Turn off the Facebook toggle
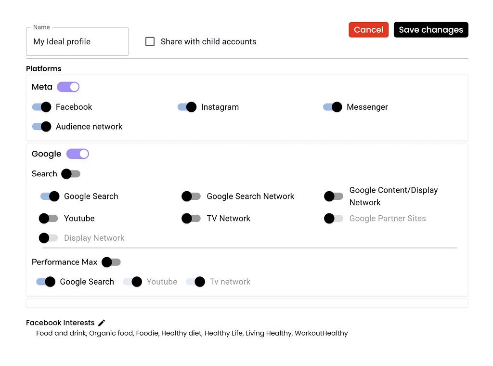The width and height of the screenshot is (493, 366). pos(41,107)
